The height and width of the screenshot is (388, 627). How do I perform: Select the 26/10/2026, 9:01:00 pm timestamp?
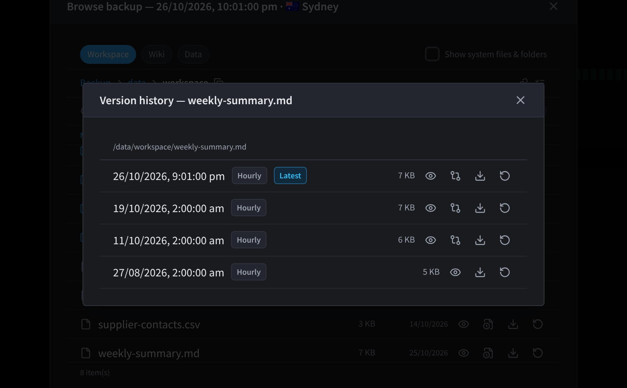[169, 176]
